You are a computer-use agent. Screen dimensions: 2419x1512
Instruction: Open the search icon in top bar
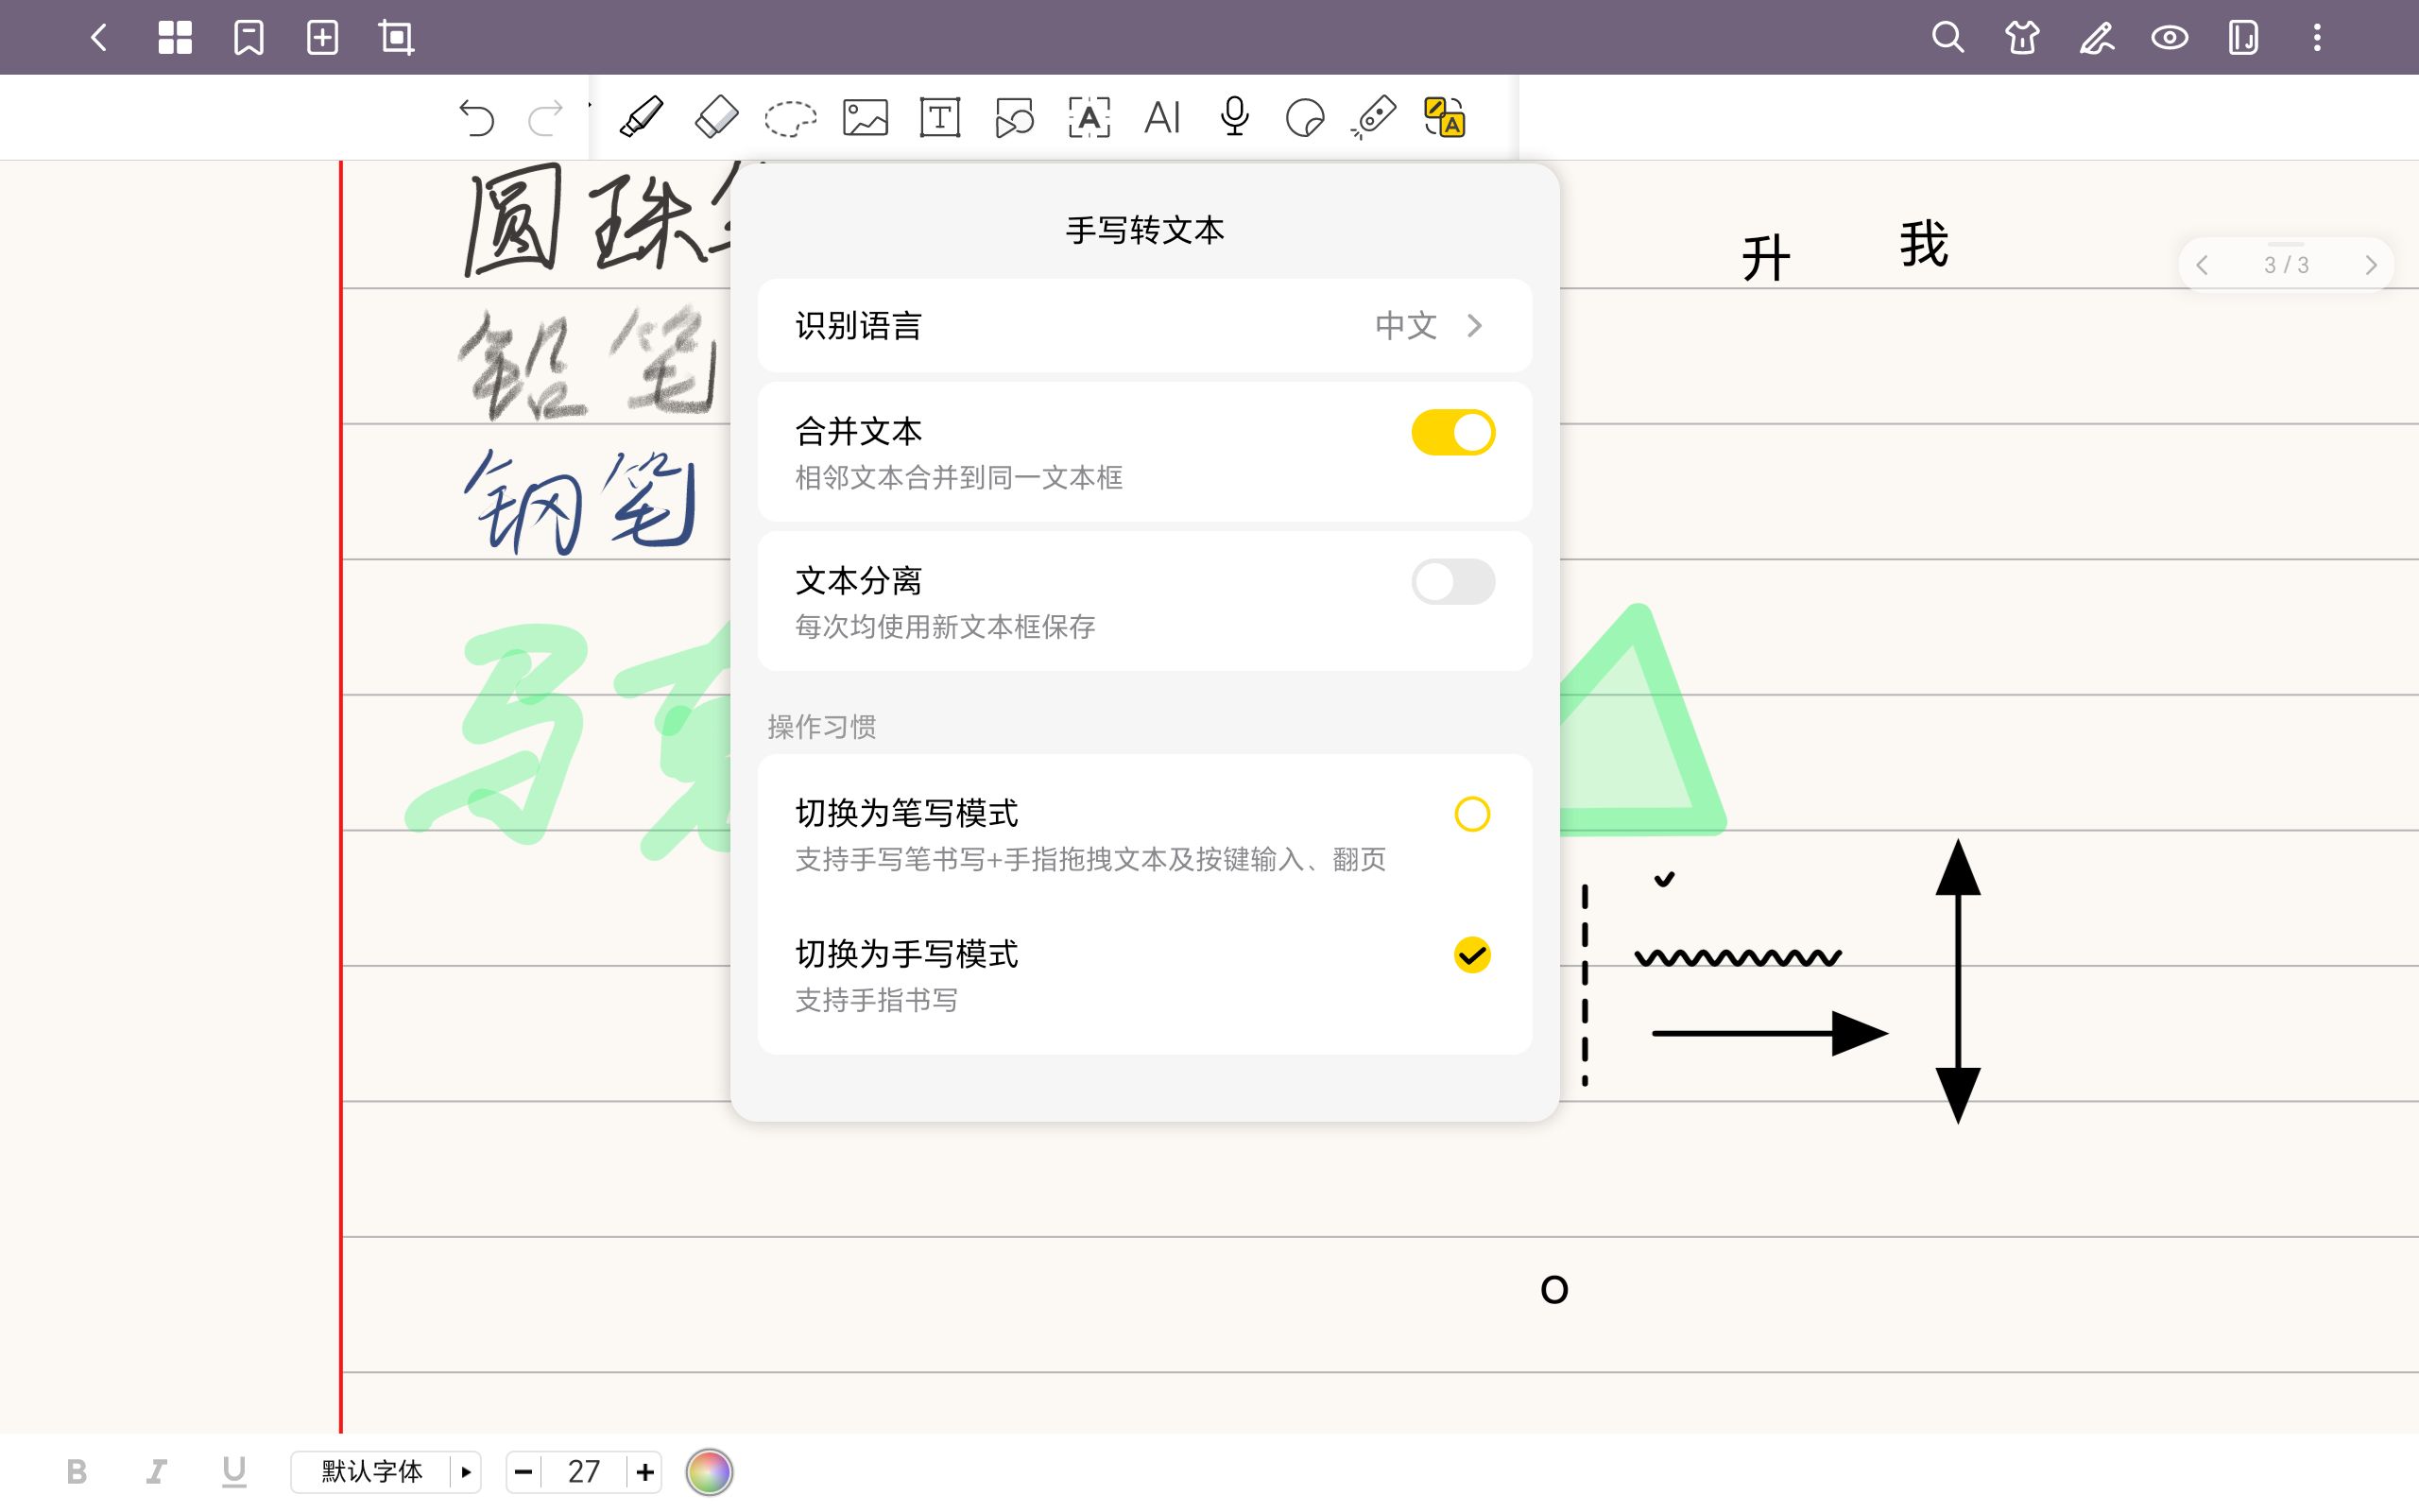[x=1947, y=38]
